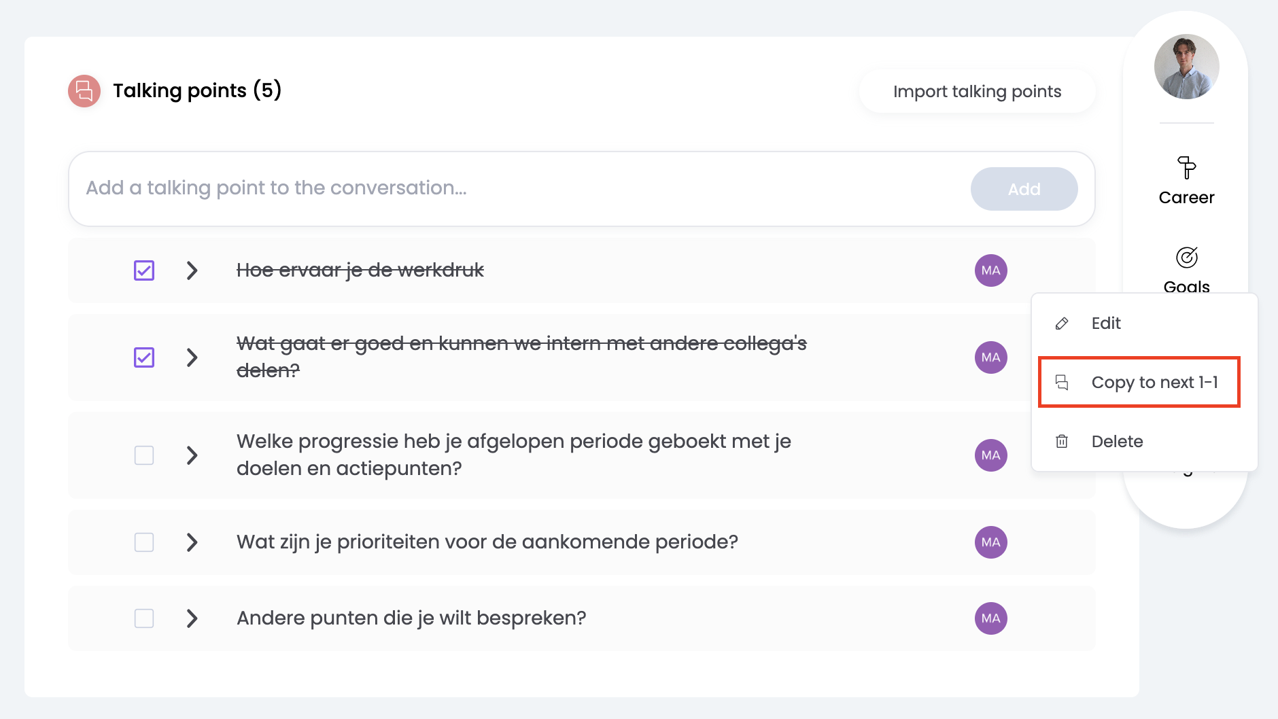The width and height of the screenshot is (1278, 719).
Task: Click the user profile photo
Action: pos(1186,67)
